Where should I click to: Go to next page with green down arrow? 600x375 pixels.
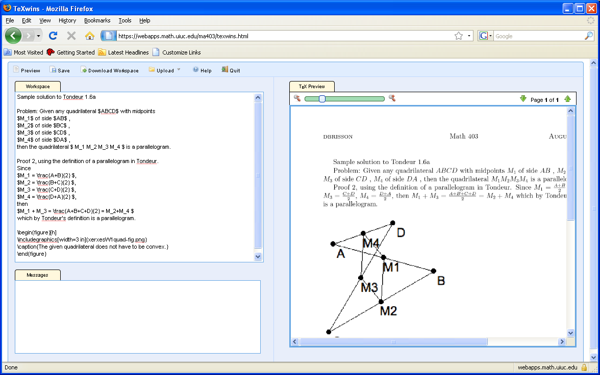coord(523,99)
